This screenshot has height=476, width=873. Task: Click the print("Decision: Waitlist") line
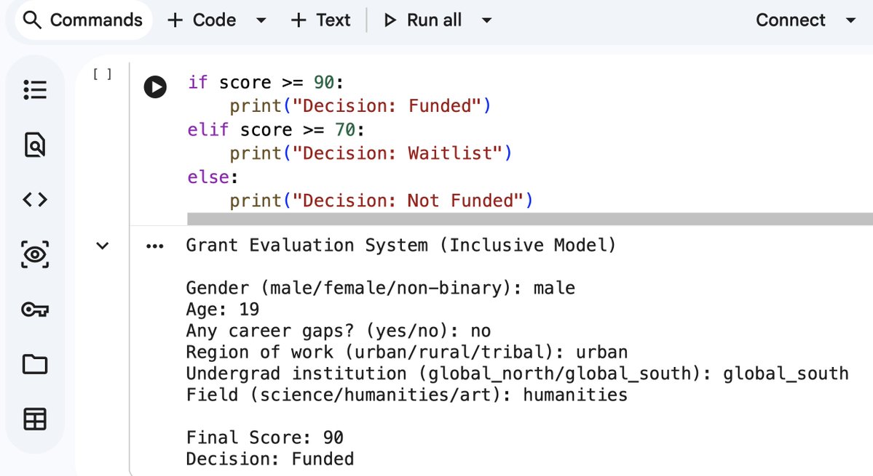pos(371,153)
